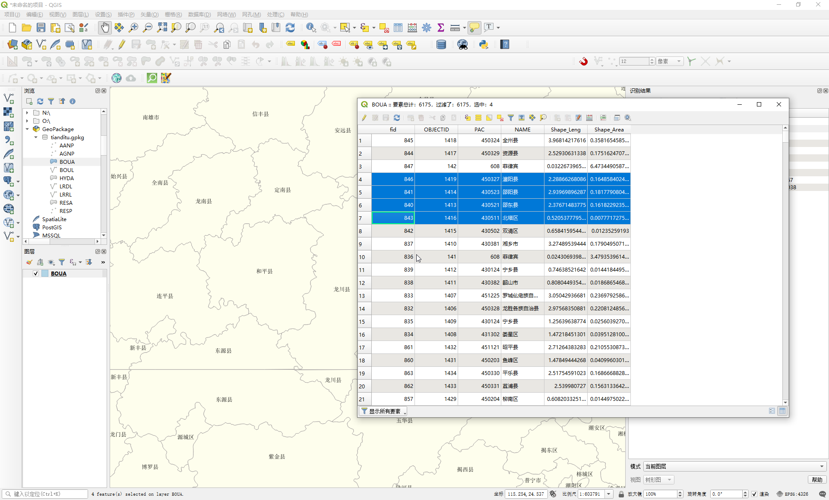Collapse the tianditu.gpkg tree node

(x=36, y=137)
